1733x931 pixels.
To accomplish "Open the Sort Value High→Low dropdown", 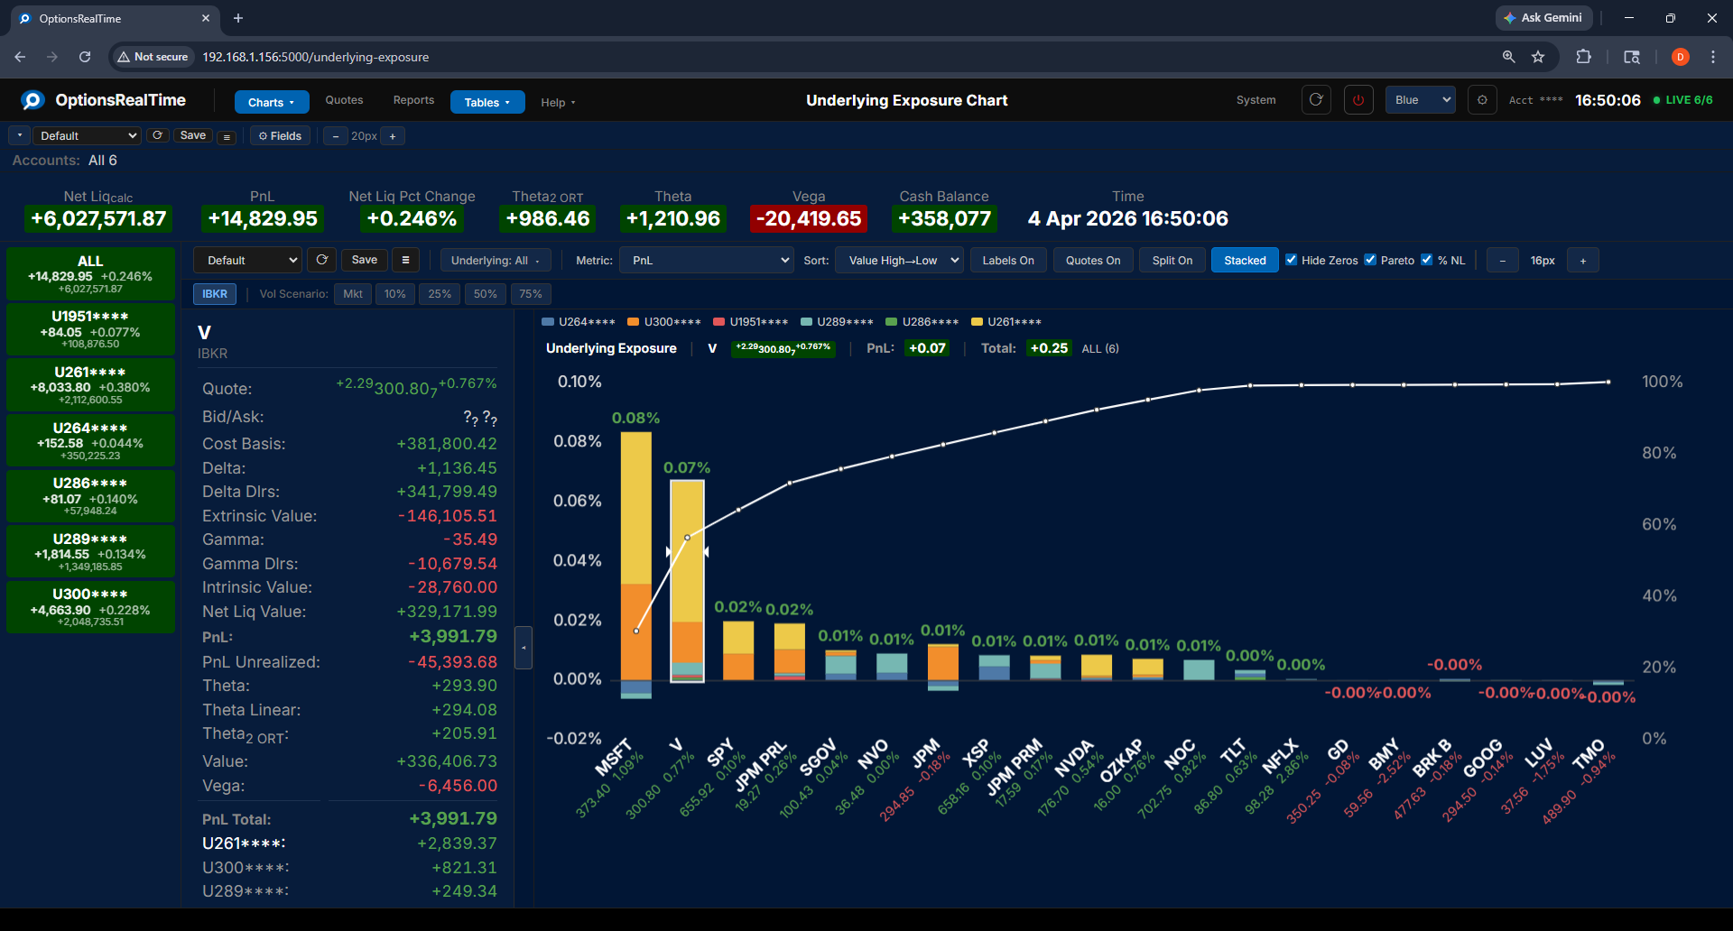I will 899,260.
